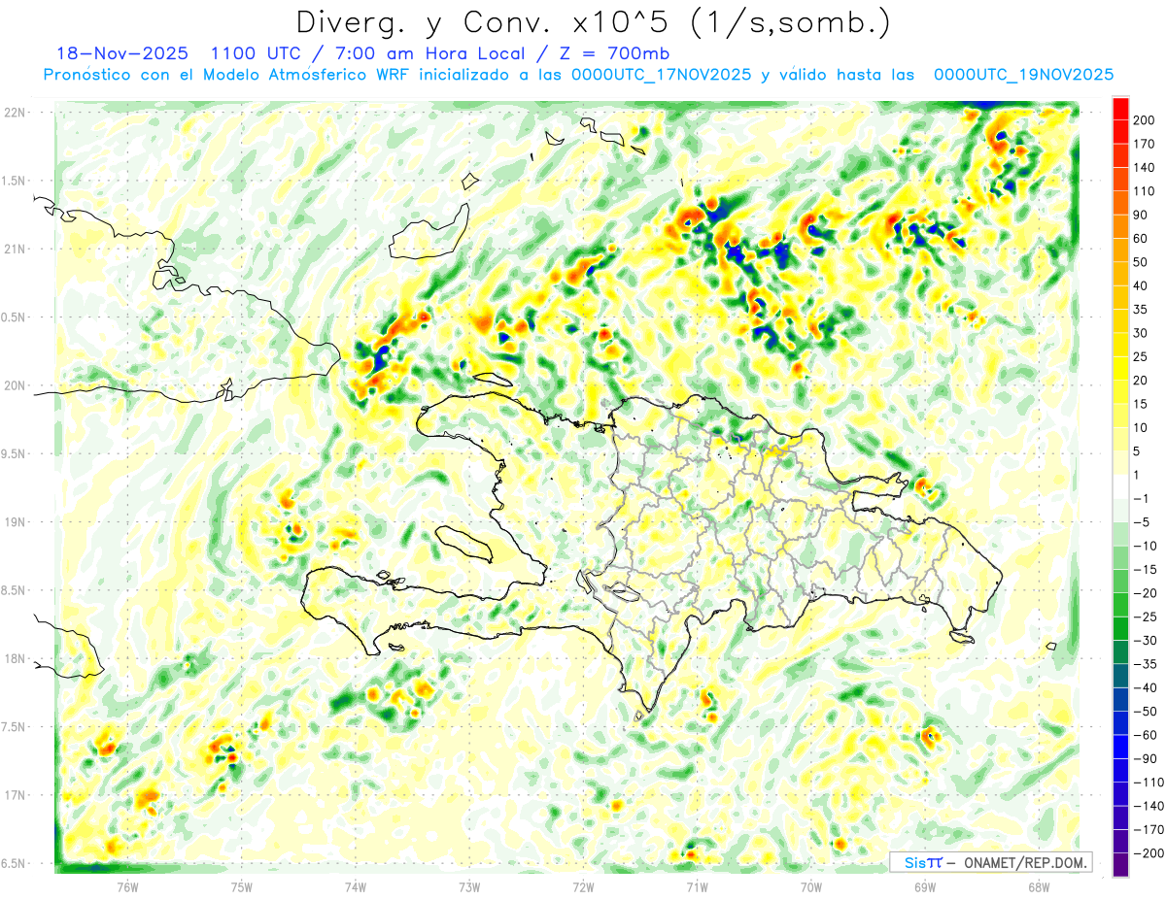Click the '8.5N' latitude label
Screen dimensions: 1166x900
point(15,590)
